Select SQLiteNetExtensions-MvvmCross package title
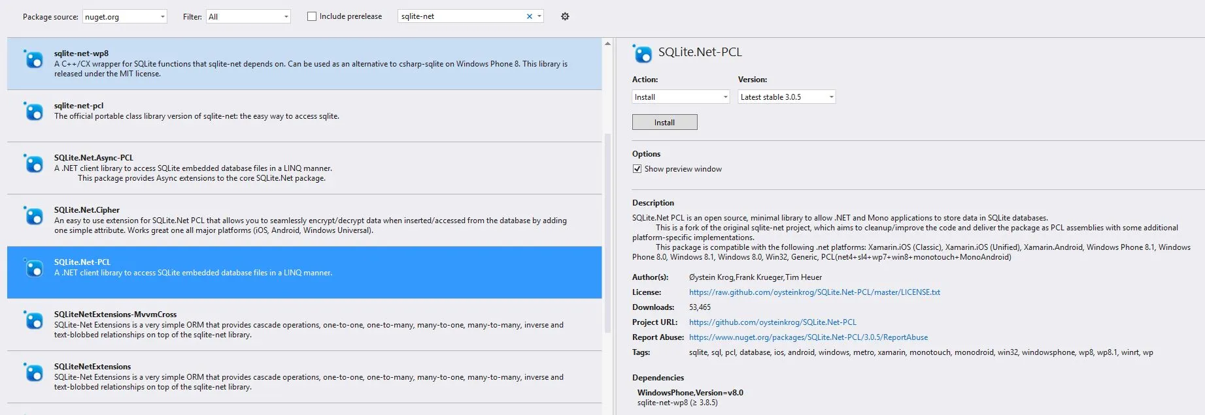 115,315
